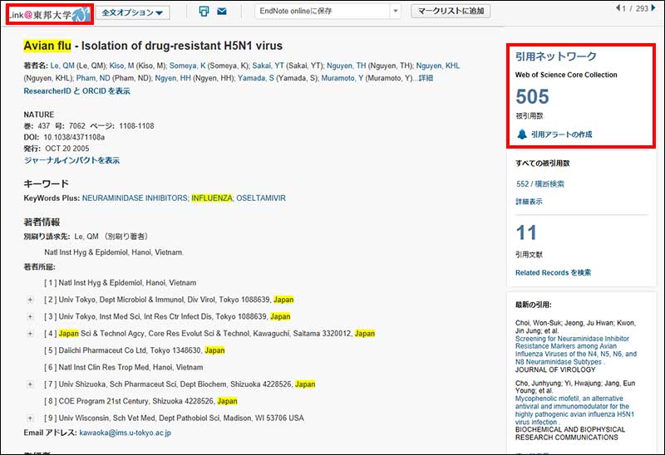This screenshot has width=665, height=455.
Task: Open author link Le, QM
Action: point(62,66)
